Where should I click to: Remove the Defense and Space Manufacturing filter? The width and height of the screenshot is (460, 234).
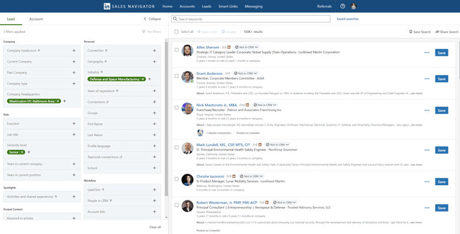[x=143, y=79]
